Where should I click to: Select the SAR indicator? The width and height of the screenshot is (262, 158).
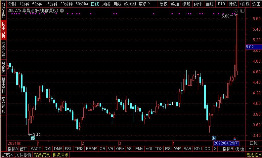coord(188,149)
